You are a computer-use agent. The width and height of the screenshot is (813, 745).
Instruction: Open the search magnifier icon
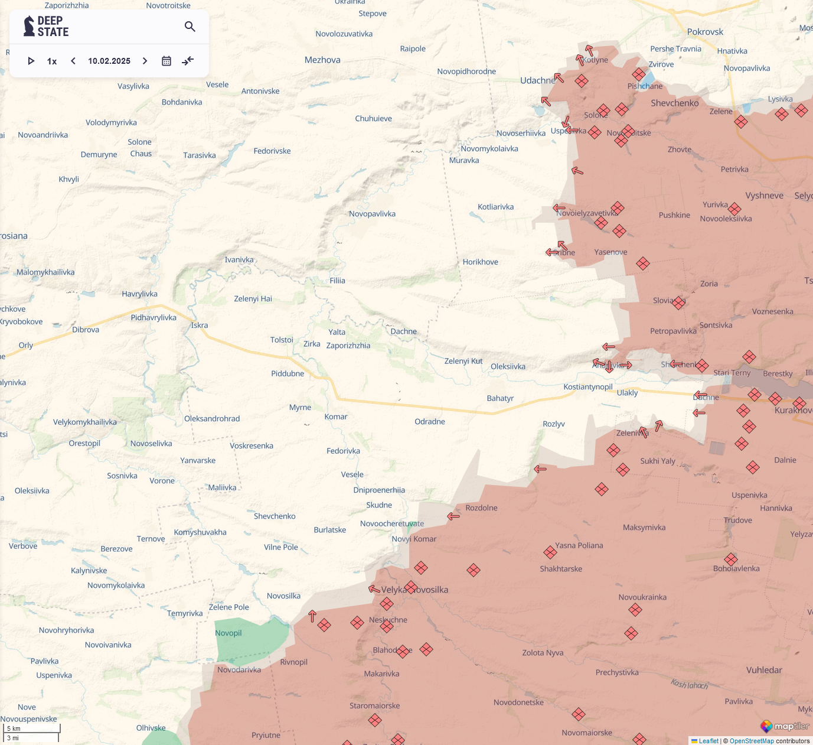pos(190,27)
